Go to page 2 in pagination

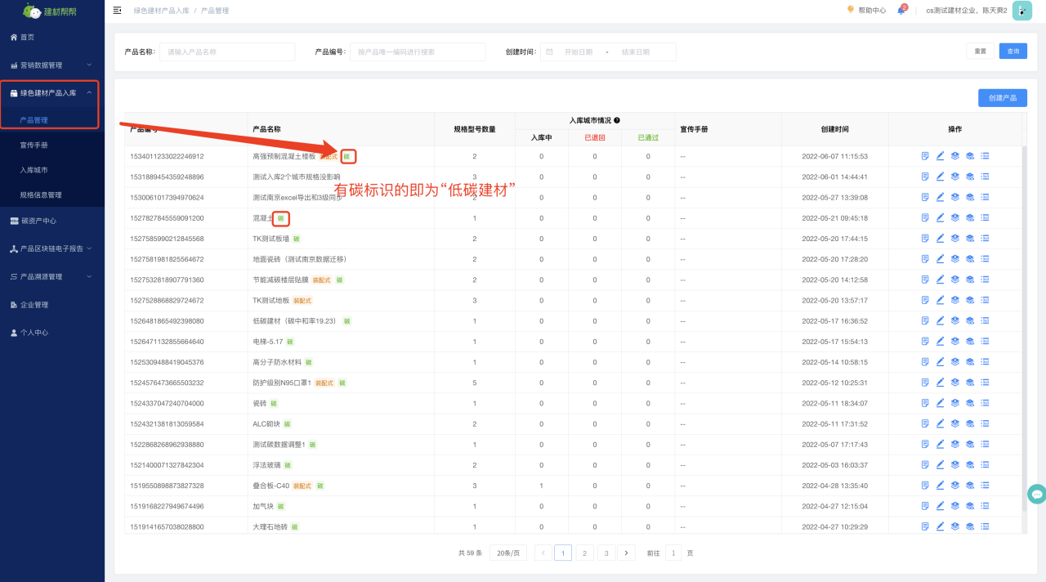point(584,553)
